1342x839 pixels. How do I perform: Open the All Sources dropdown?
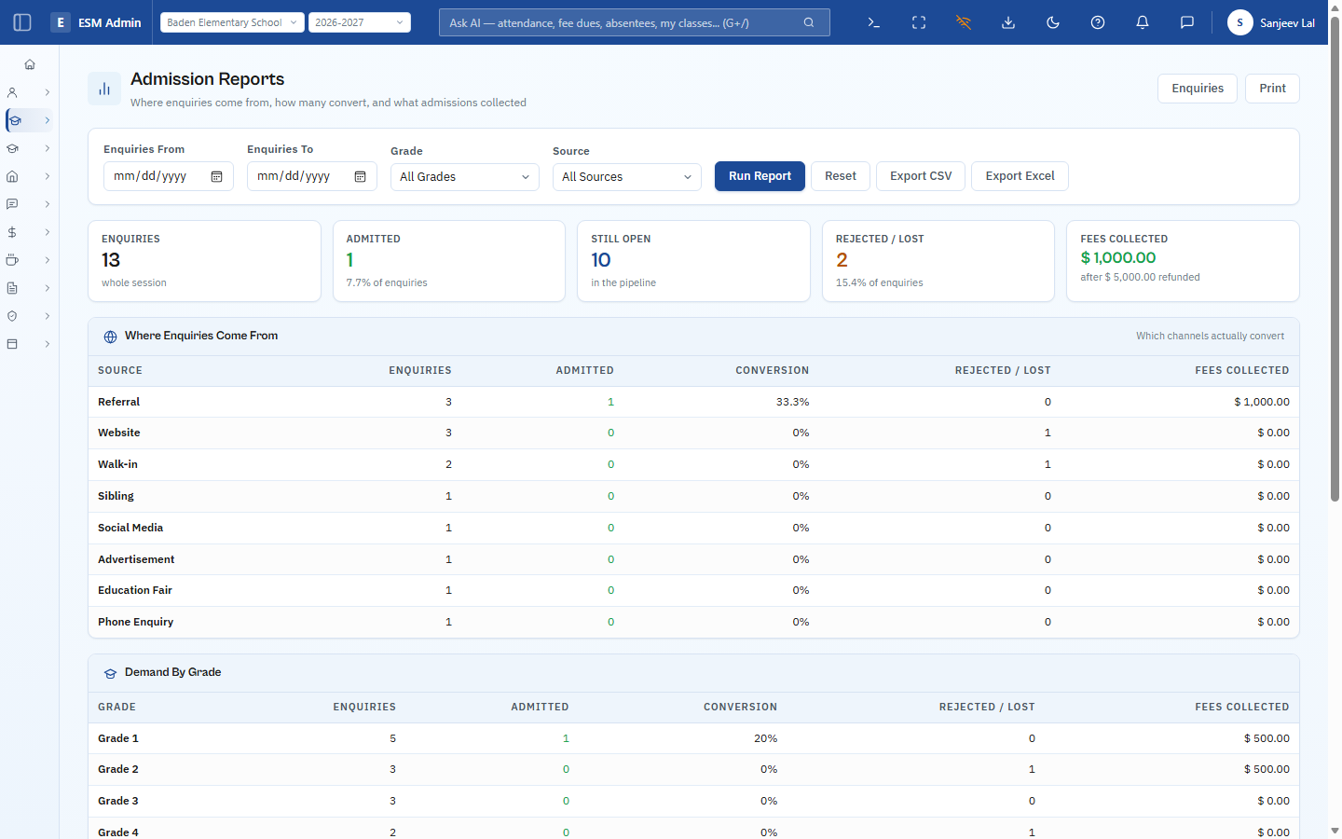click(627, 177)
